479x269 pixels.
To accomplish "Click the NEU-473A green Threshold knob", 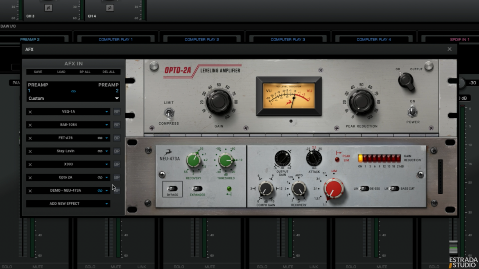I will [x=226, y=160].
